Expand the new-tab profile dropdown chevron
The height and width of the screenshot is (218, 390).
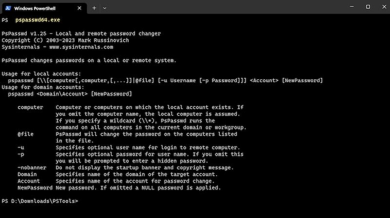point(104,8)
